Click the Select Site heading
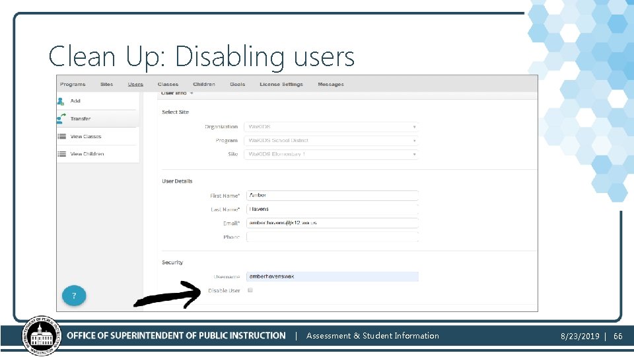 point(175,112)
